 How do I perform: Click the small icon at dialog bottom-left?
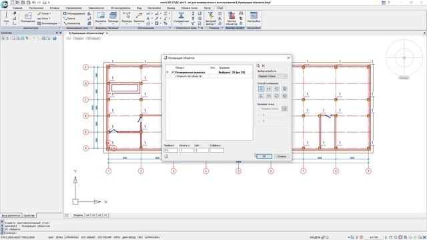pos(166,156)
